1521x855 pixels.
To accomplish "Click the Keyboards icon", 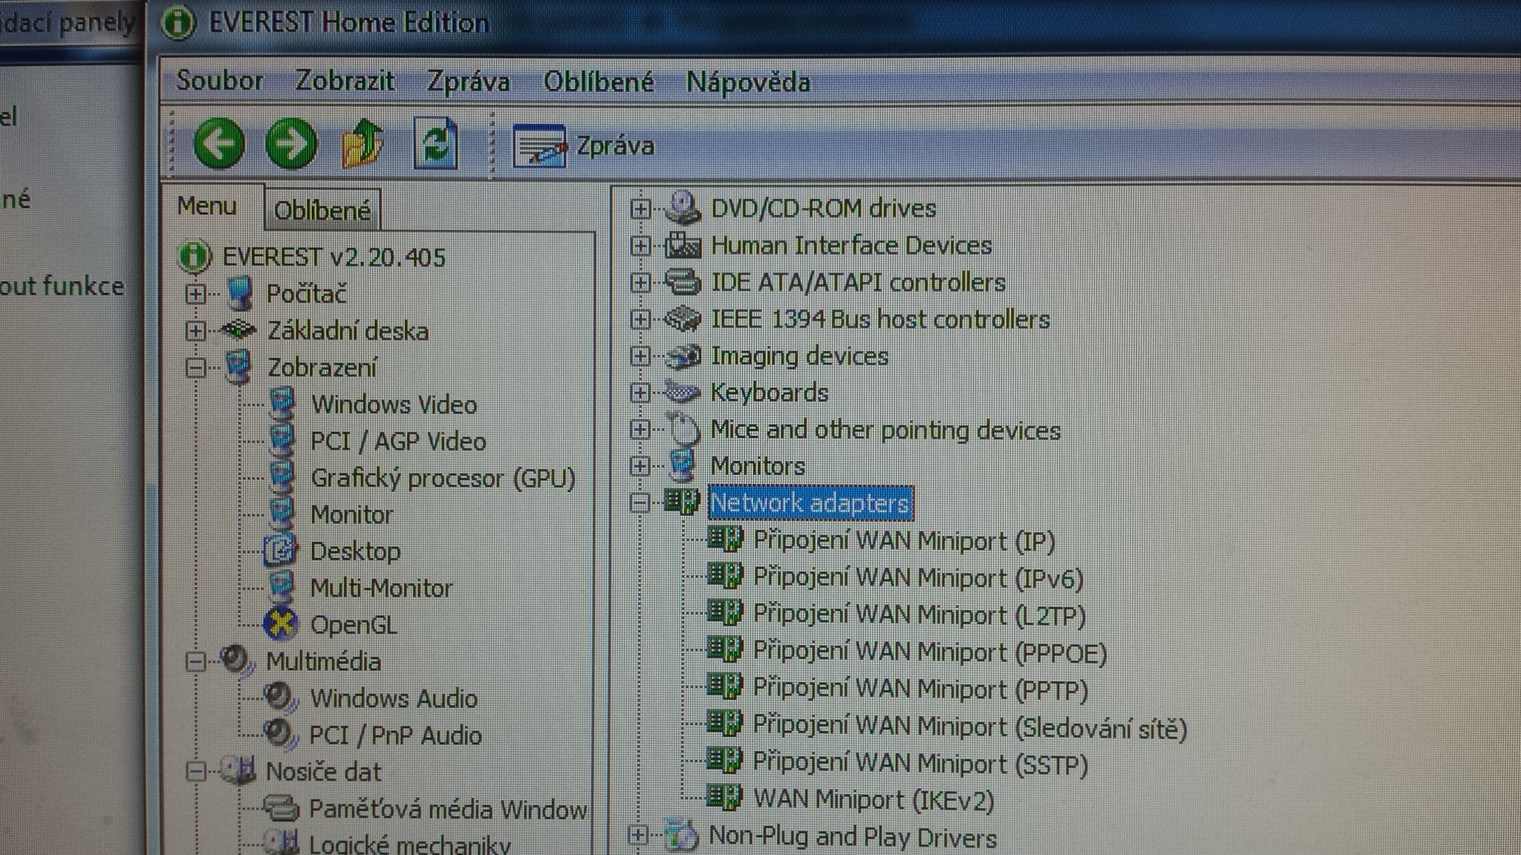I will (x=683, y=391).
